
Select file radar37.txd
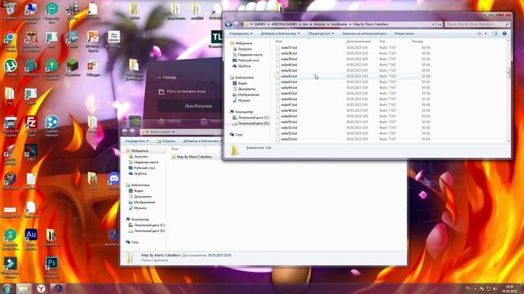(353, 47)
